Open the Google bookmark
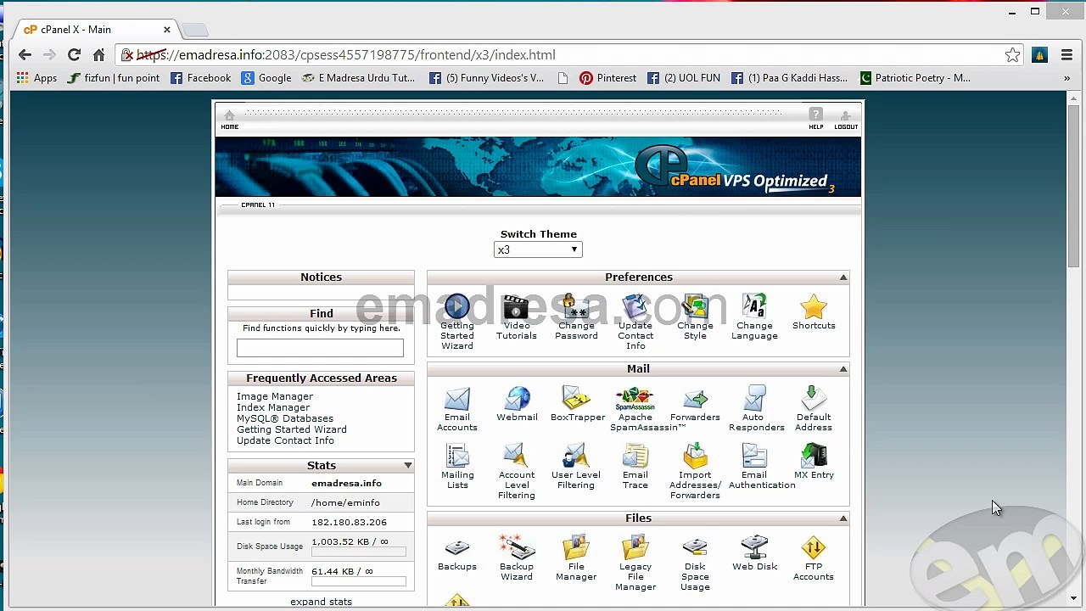Screen dimensions: 1086x611 266,78
